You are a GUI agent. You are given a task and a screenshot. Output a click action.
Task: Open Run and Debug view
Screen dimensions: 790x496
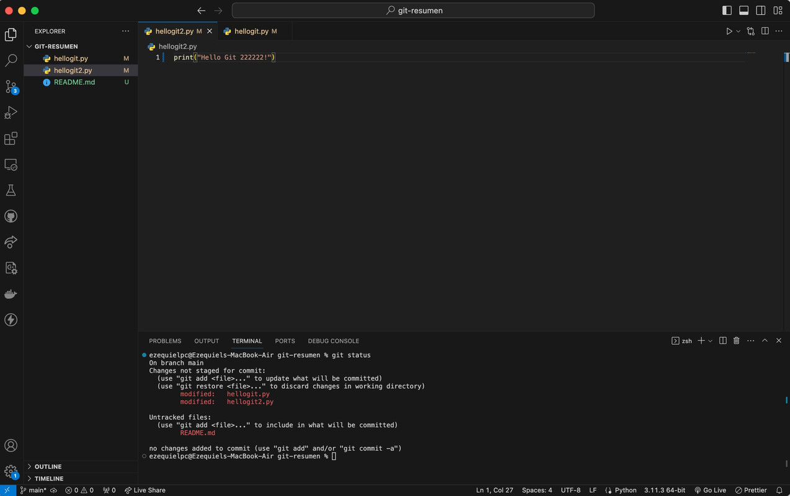[11, 112]
